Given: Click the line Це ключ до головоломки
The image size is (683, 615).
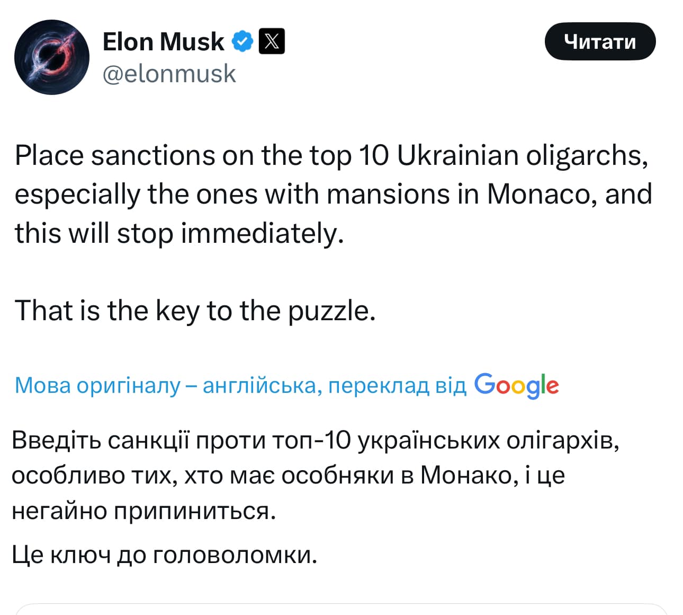Looking at the screenshot, I should (164, 555).
